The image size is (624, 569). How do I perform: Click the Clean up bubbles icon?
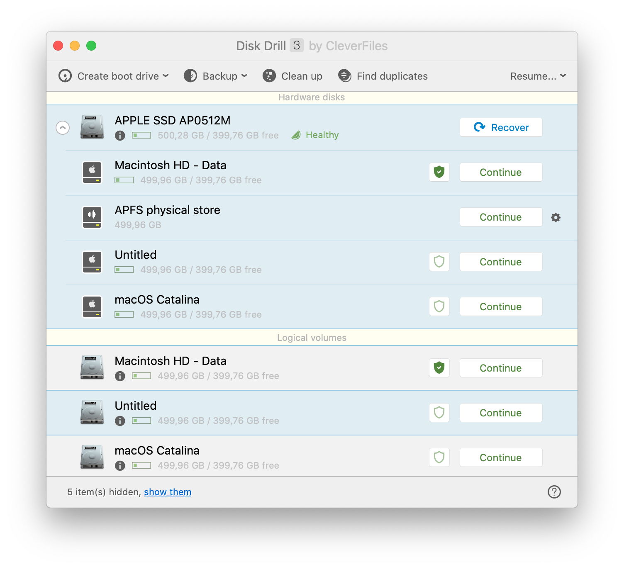tap(269, 76)
